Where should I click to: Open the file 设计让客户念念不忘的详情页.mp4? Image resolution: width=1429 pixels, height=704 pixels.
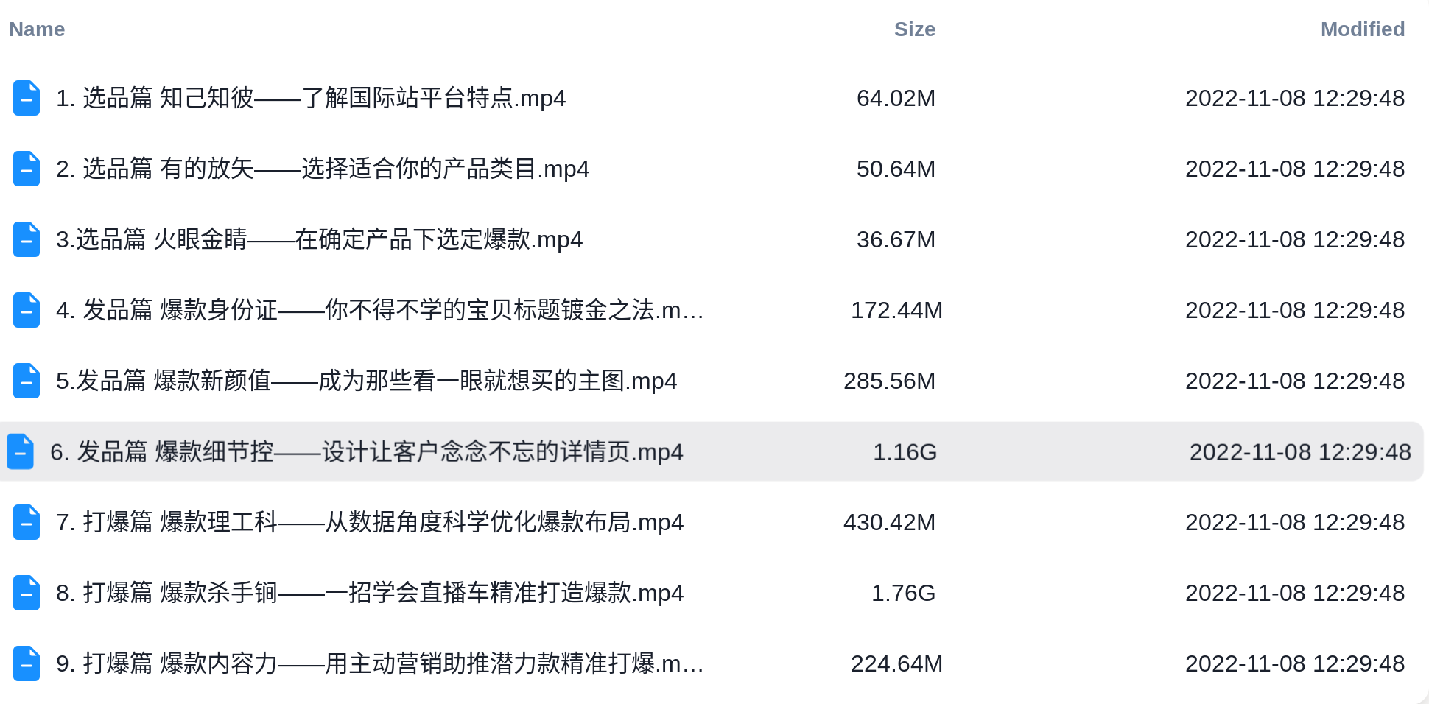click(367, 451)
